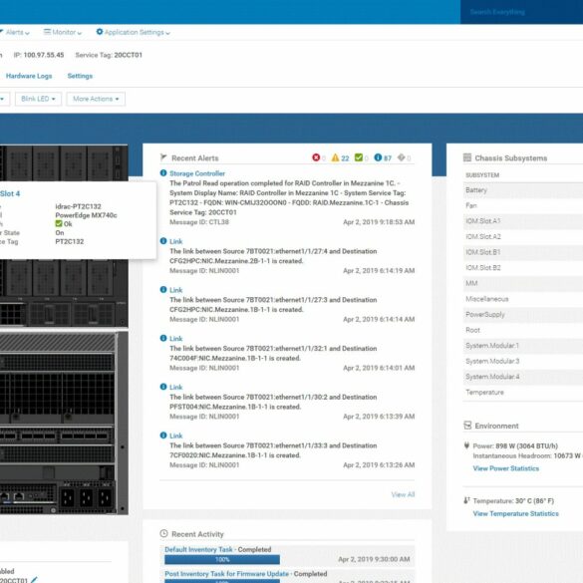Open the Link alert from 6:14:14 AM

(175, 290)
